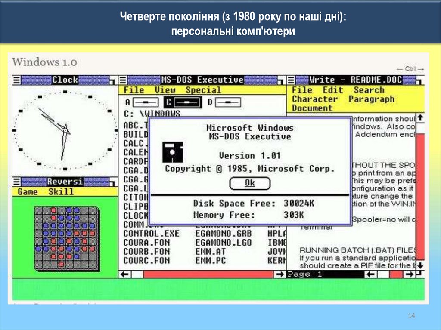This screenshot has width=441, height=330.
Task: Open the File menu in MS-DOS Executive
Action: click(x=134, y=90)
